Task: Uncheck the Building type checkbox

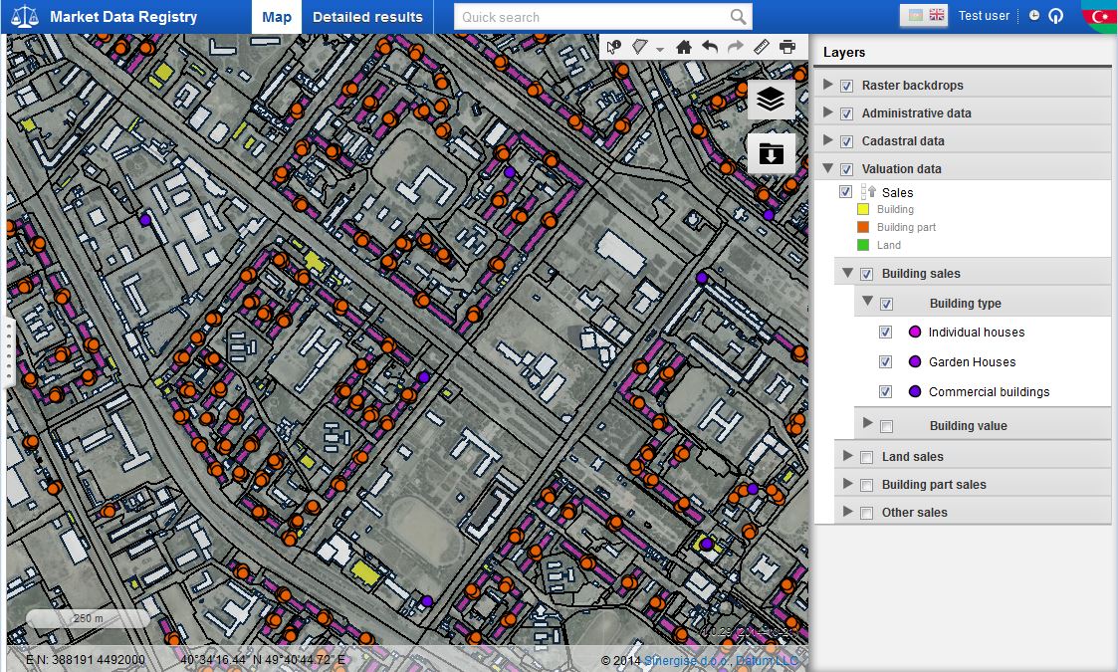Action: point(886,304)
